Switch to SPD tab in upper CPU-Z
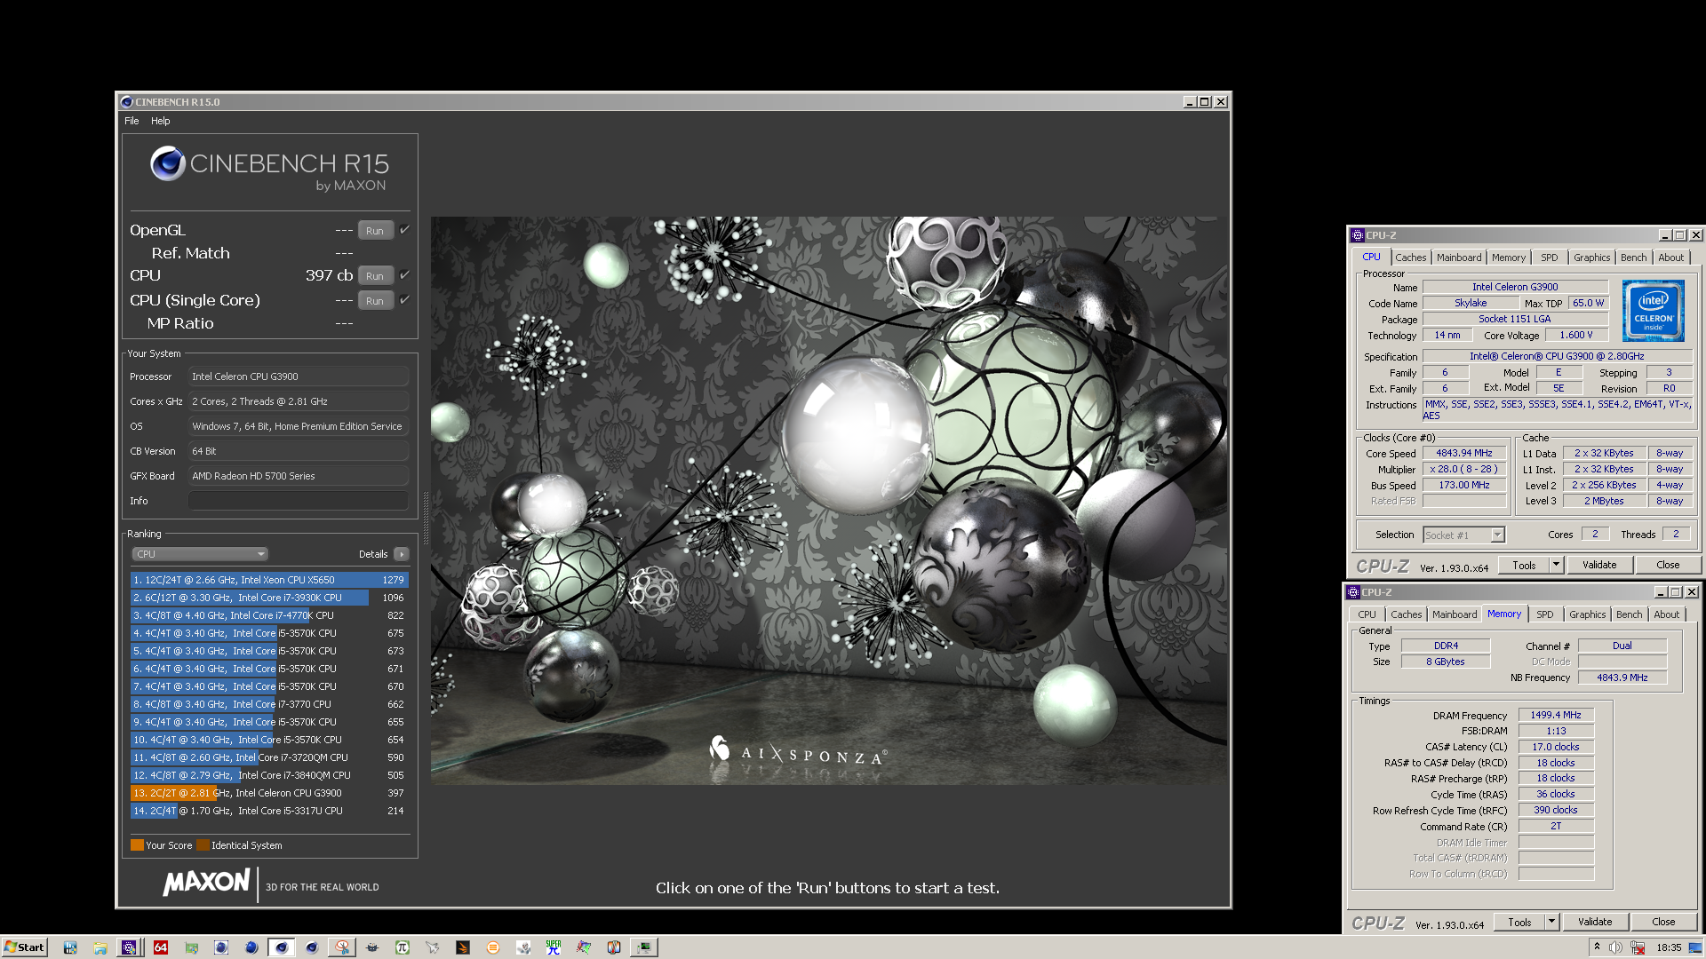This screenshot has width=1706, height=959. 1549,258
